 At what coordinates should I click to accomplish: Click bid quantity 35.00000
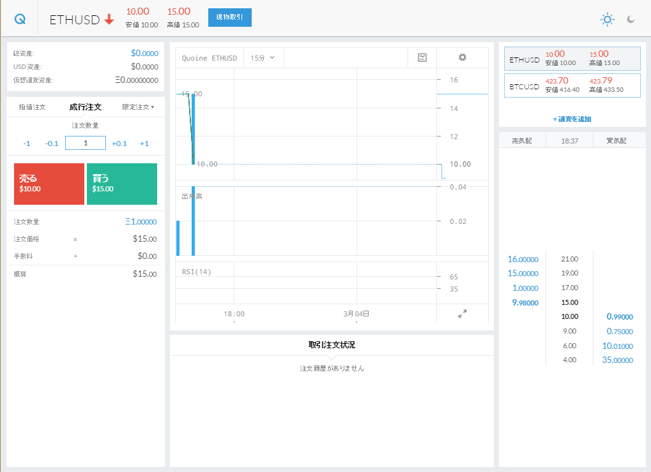coord(617,360)
